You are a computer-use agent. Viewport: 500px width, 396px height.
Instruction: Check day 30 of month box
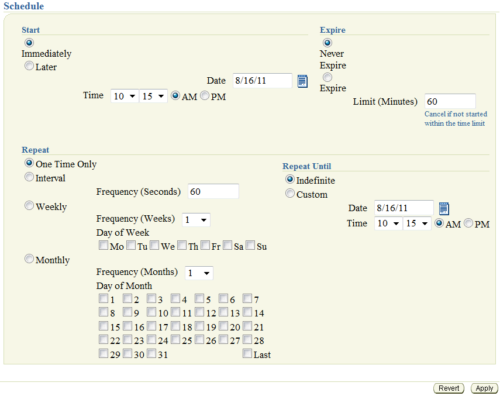coord(127,353)
